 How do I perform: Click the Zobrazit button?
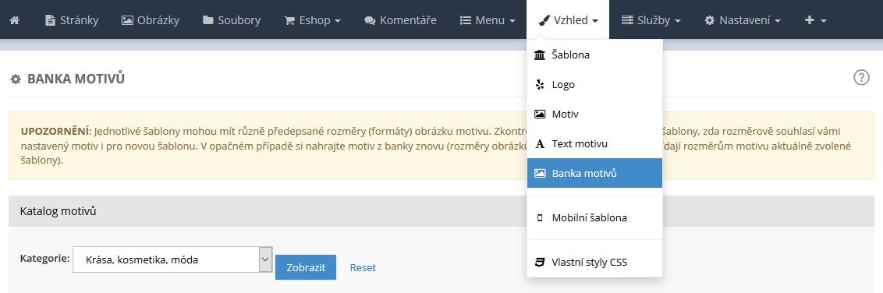tap(306, 267)
